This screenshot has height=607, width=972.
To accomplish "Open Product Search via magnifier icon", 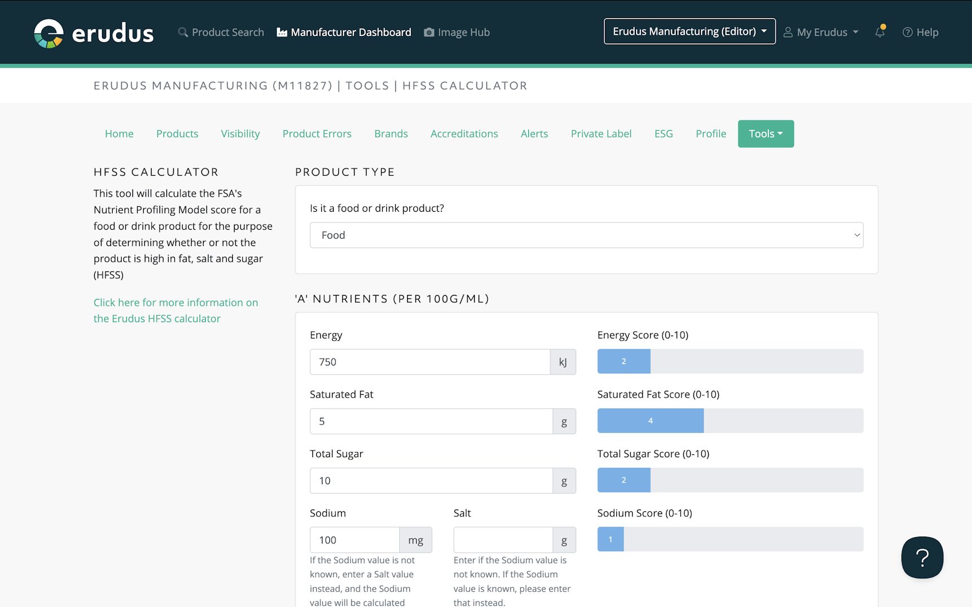I will [x=182, y=32].
